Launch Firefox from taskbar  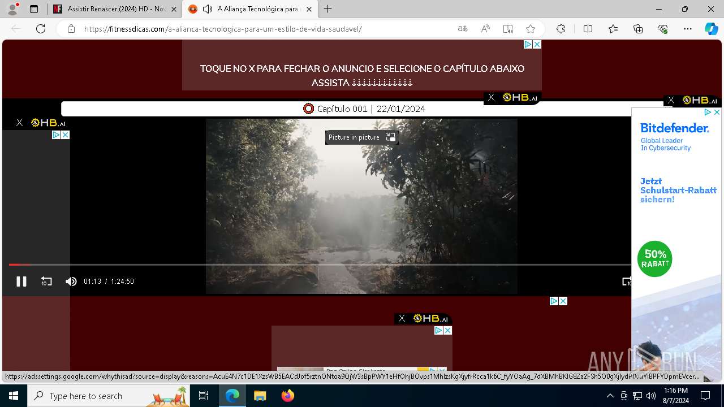coord(288,396)
